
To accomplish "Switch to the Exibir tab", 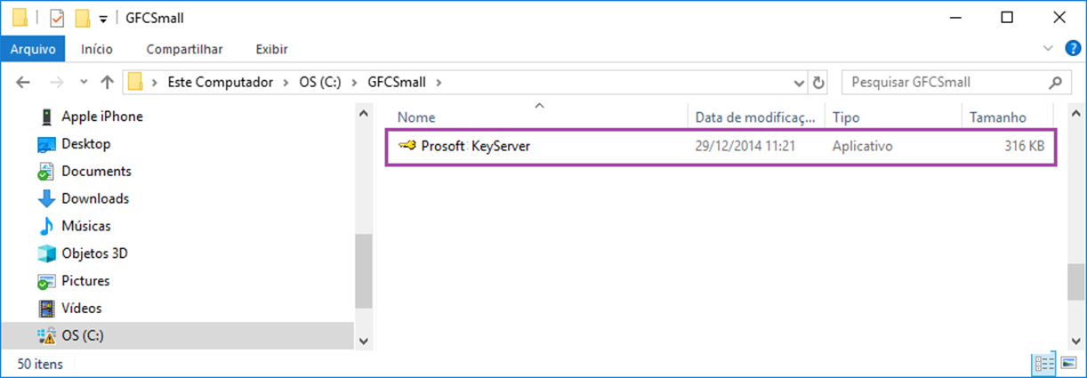I will (x=271, y=49).
